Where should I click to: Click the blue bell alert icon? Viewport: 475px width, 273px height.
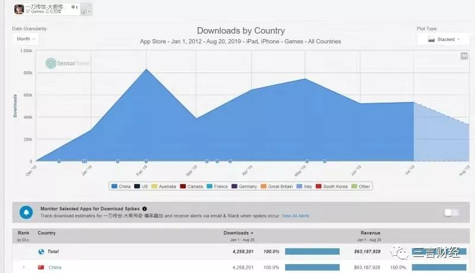click(26, 212)
